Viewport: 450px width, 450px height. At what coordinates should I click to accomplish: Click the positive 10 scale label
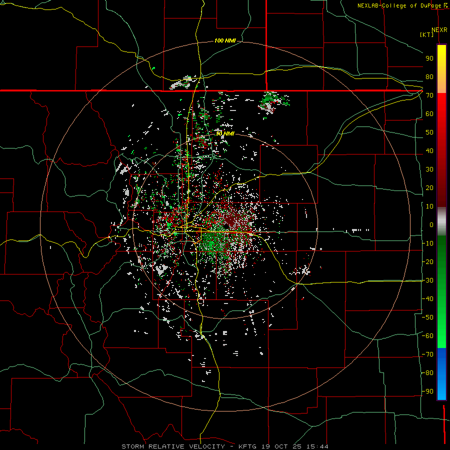pyautogui.click(x=429, y=206)
